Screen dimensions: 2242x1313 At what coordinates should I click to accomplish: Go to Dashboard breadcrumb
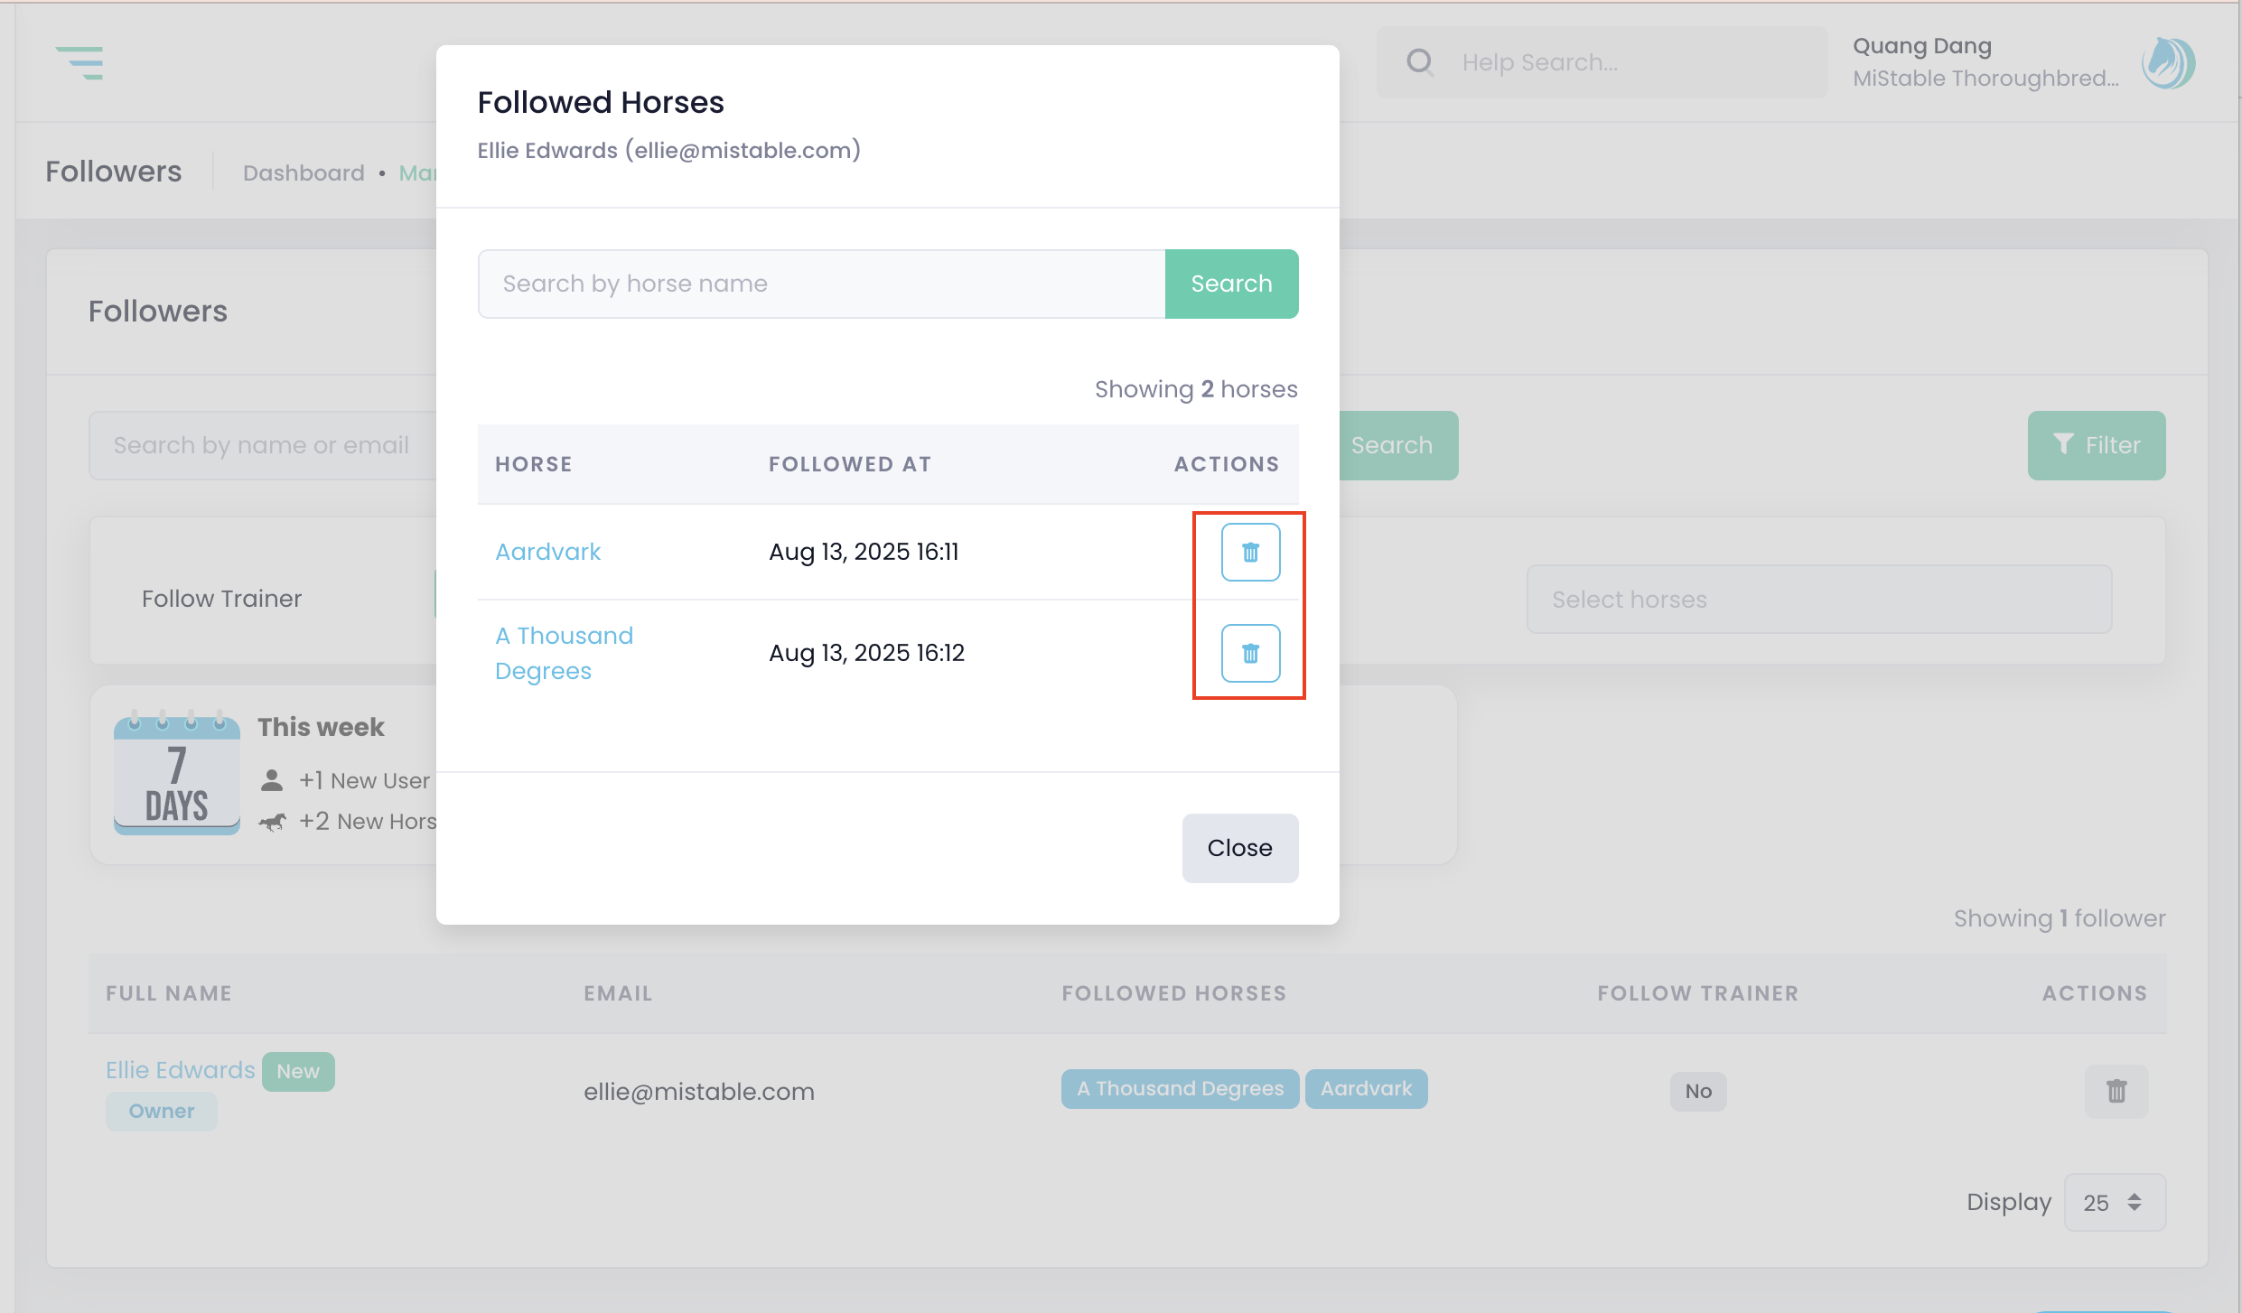(x=304, y=172)
